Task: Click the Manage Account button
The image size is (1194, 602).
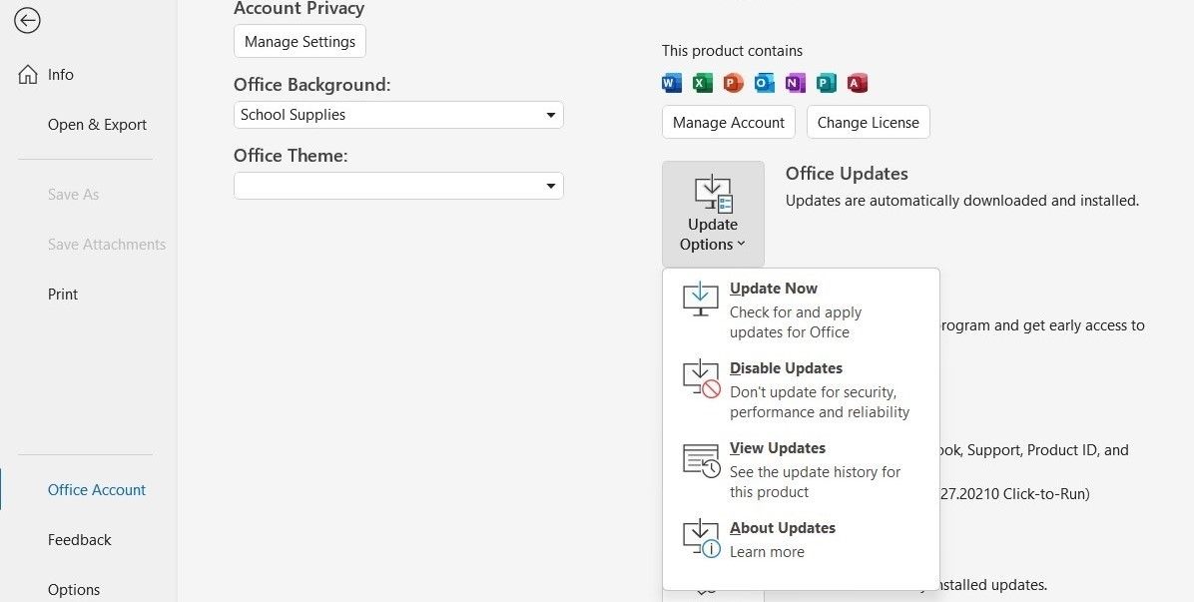Action: coord(729,123)
